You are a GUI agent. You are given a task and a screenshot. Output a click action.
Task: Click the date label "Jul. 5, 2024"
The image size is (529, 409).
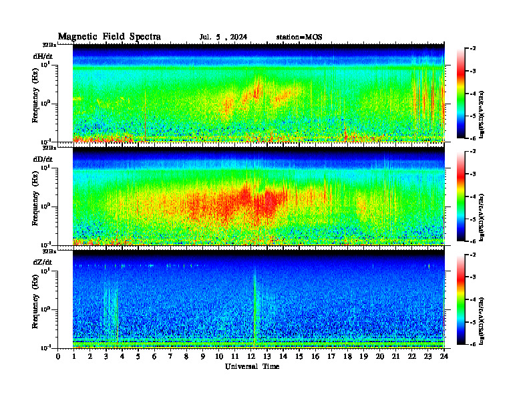click(223, 37)
